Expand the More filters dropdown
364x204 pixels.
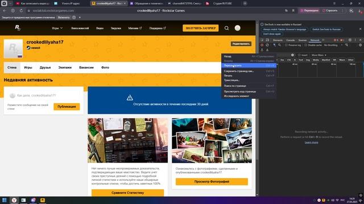[319, 55]
